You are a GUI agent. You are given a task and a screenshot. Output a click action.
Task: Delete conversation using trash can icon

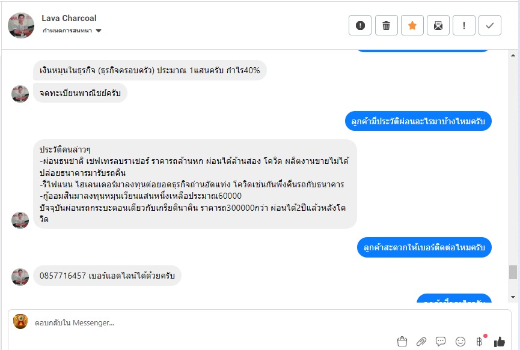coord(386,25)
